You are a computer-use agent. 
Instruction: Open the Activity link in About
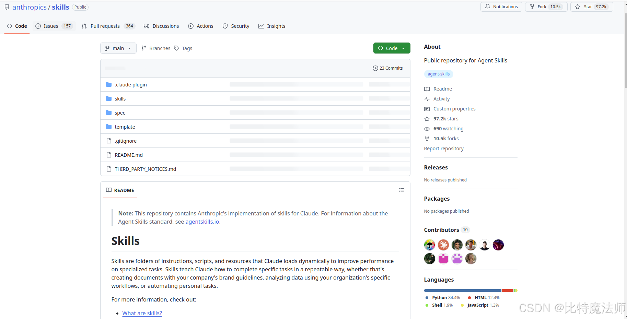coord(441,99)
